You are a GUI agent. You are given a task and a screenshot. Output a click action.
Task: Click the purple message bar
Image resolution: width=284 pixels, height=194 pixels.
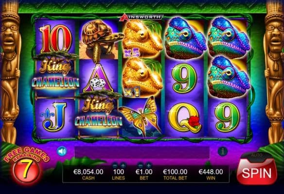pyautogui.click(x=142, y=152)
